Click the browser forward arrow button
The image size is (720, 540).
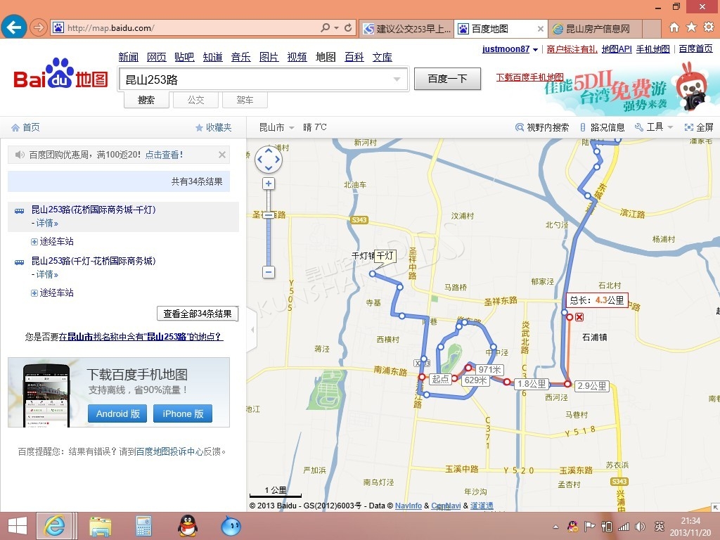tap(39, 27)
